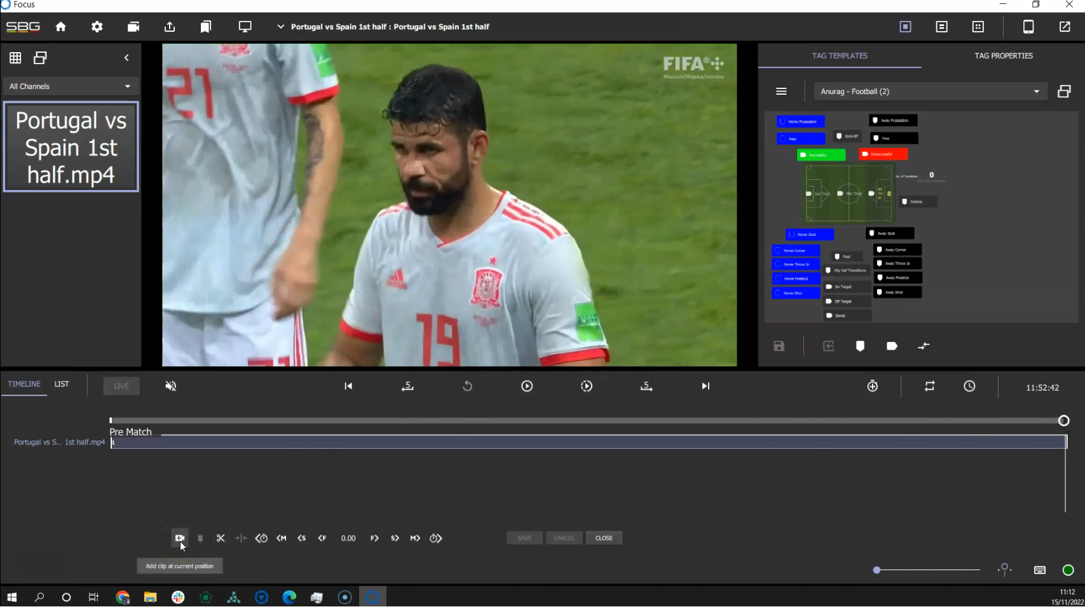Skip to the start of the video
Image resolution: width=1085 pixels, height=607 pixels.
348,386
